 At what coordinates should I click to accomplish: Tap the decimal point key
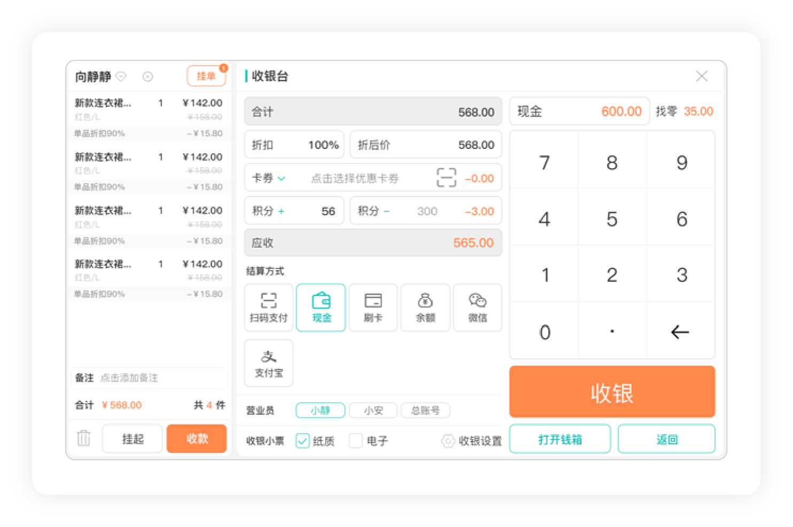click(x=612, y=332)
